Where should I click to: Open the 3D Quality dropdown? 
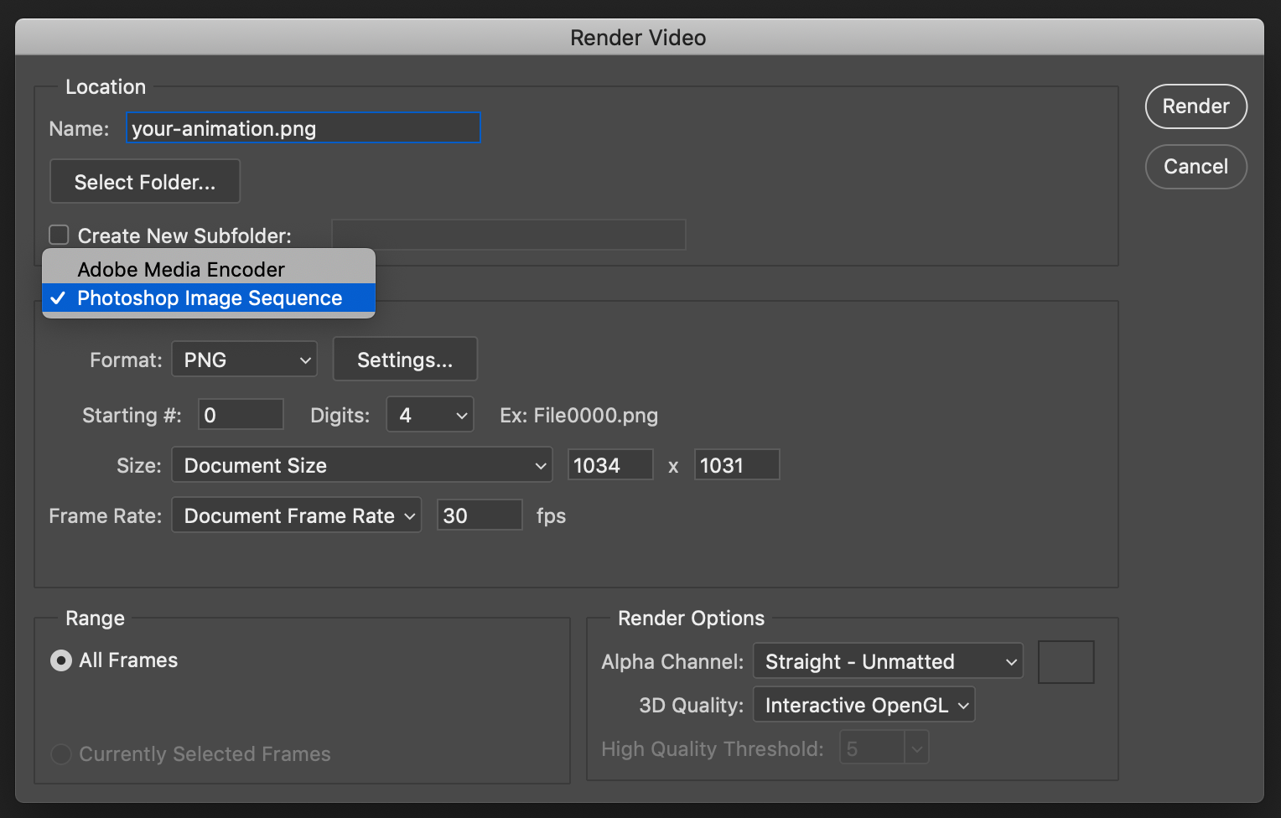(864, 705)
